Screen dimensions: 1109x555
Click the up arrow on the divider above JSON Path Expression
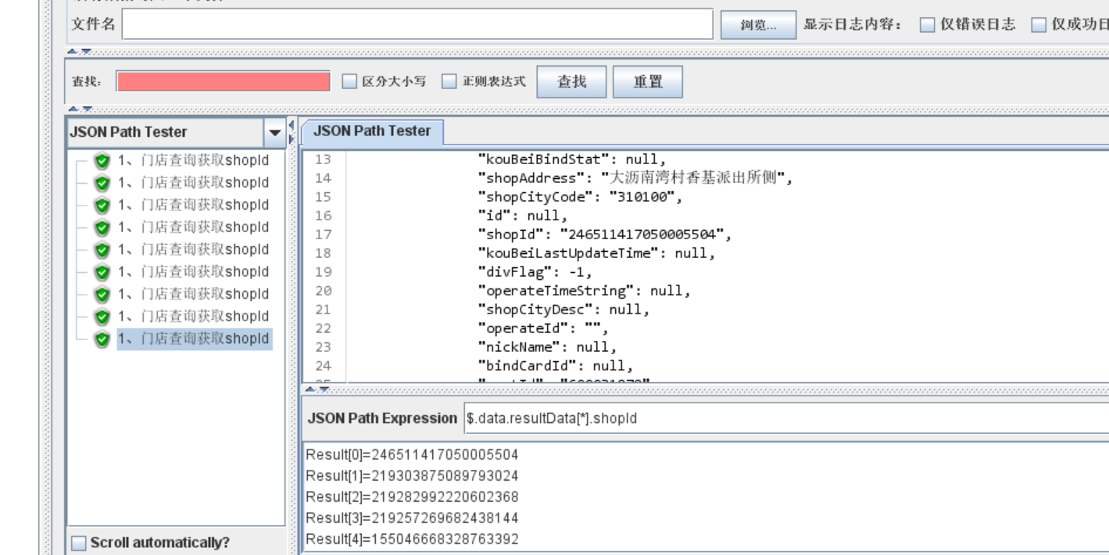pos(310,388)
